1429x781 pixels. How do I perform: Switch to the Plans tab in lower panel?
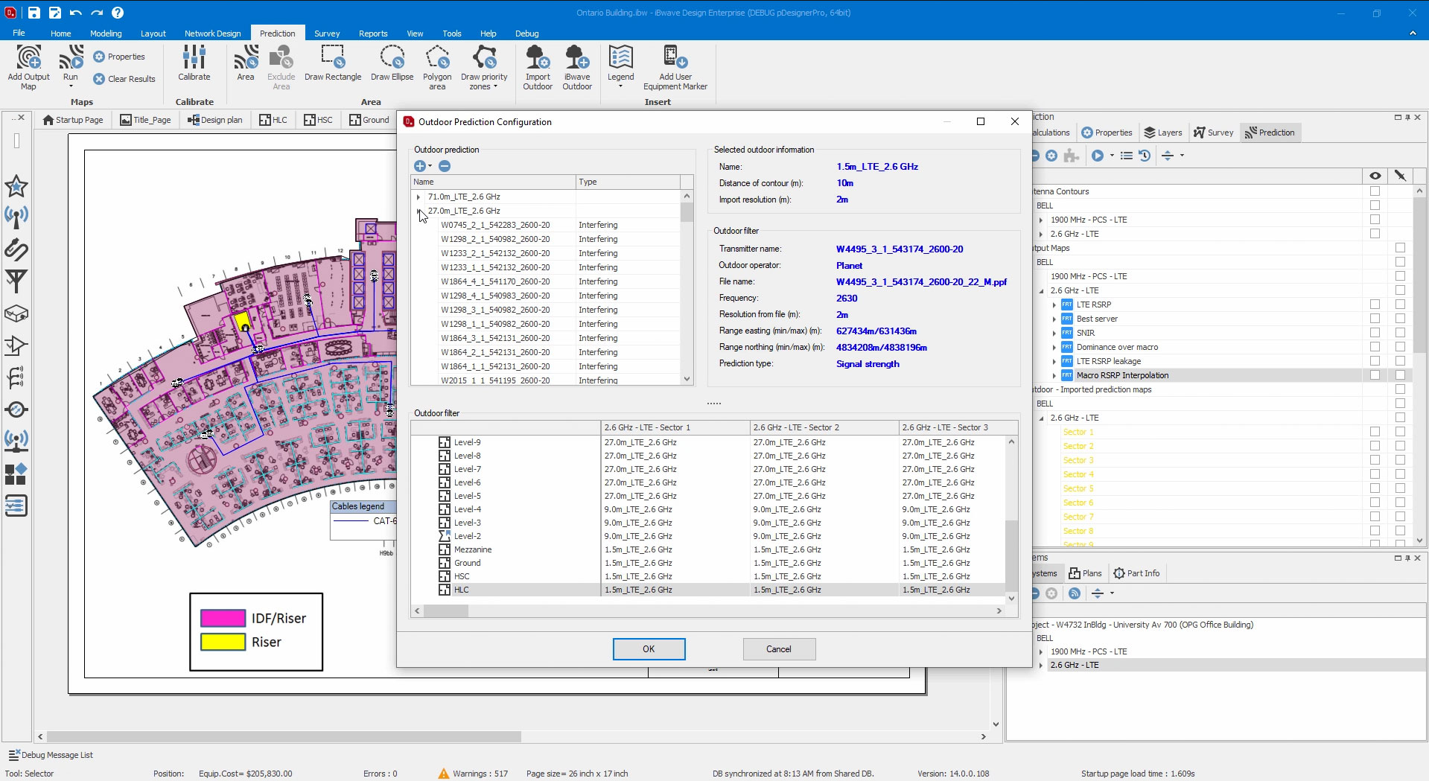pyautogui.click(x=1085, y=573)
